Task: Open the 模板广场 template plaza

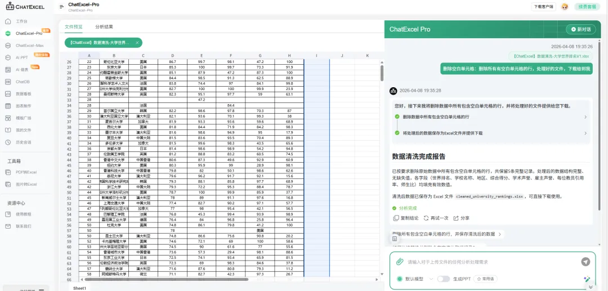Action: pos(23,118)
